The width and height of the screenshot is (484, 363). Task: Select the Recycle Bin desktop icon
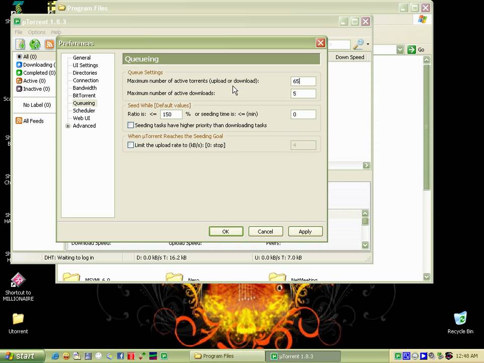[x=460, y=323]
